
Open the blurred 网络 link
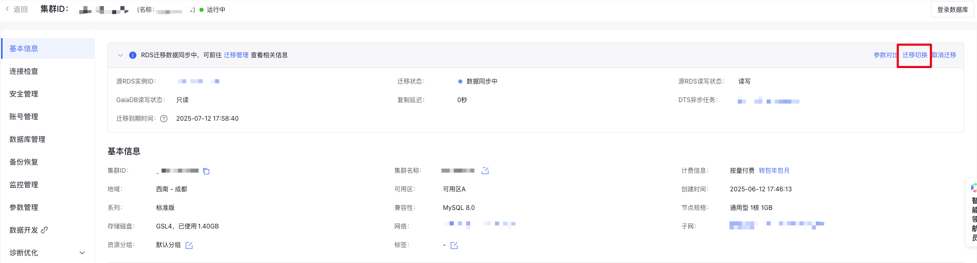479,224
